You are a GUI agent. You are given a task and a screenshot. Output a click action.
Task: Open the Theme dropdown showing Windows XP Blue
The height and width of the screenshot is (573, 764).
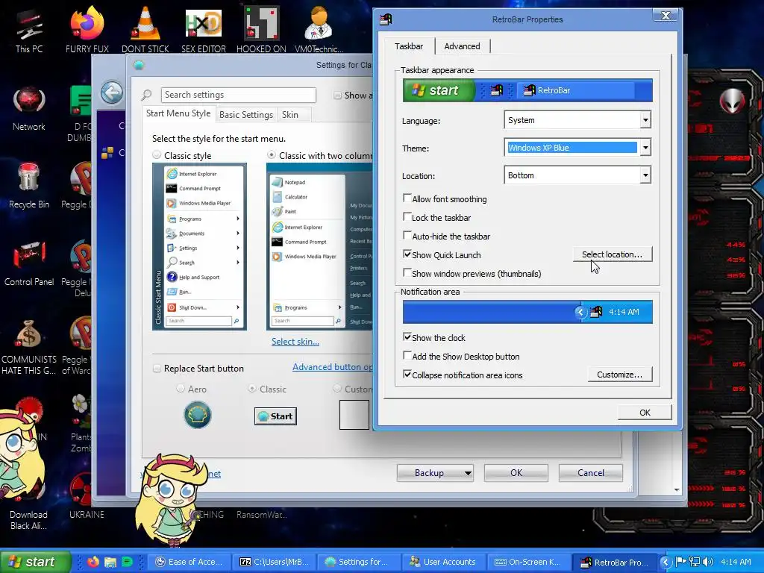pos(645,148)
